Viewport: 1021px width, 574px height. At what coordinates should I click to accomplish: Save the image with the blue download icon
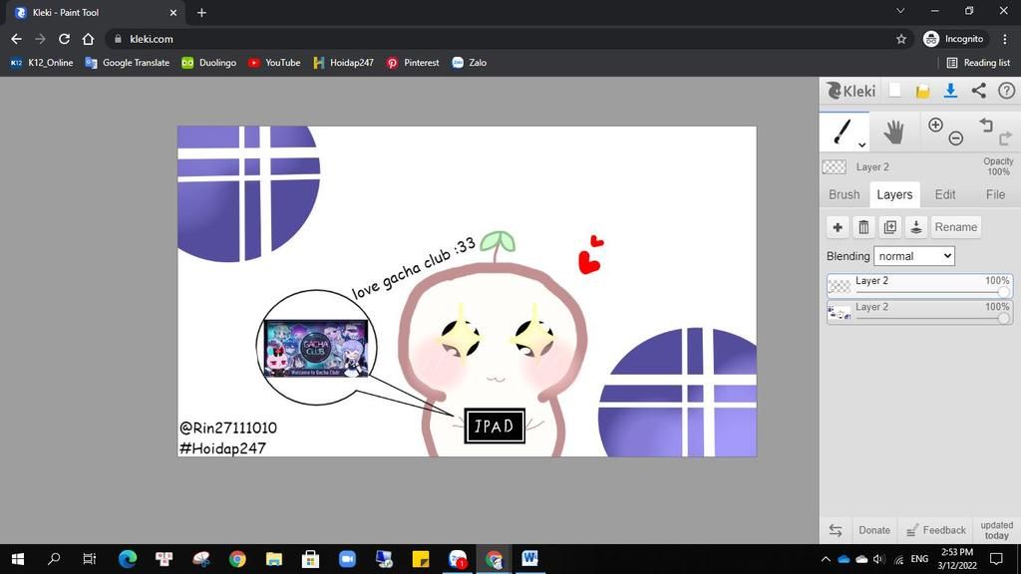(950, 91)
